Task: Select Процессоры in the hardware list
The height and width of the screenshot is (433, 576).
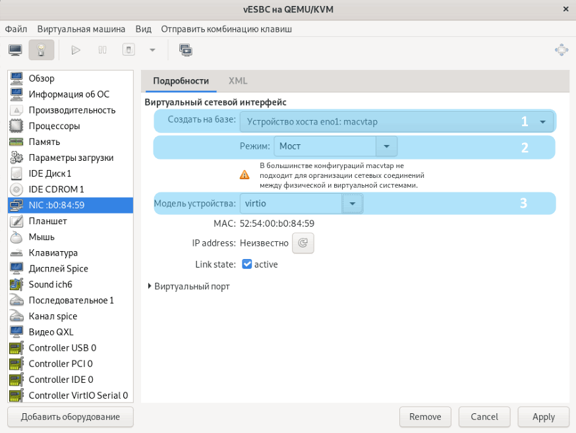Action: [x=54, y=126]
